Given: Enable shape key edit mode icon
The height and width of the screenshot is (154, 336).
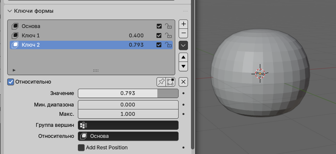Looking at the screenshot, I should [171, 82].
